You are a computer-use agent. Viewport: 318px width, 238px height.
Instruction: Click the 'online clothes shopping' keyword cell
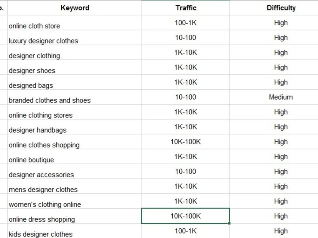(75, 142)
